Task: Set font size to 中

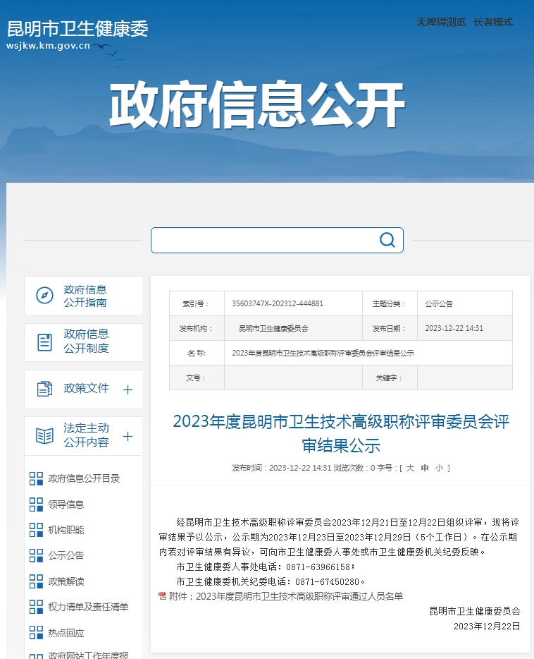Action: pyautogui.click(x=425, y=468)
